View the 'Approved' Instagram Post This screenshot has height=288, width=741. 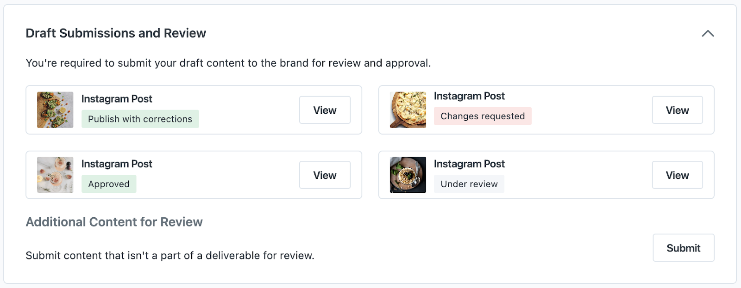tap(325, 175)
